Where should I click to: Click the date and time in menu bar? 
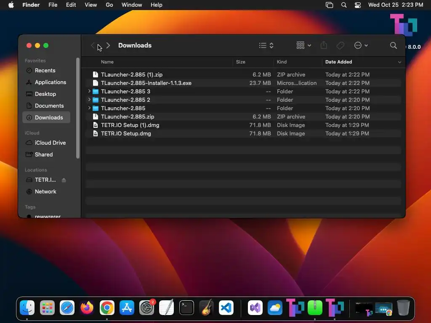coord(396,5)
